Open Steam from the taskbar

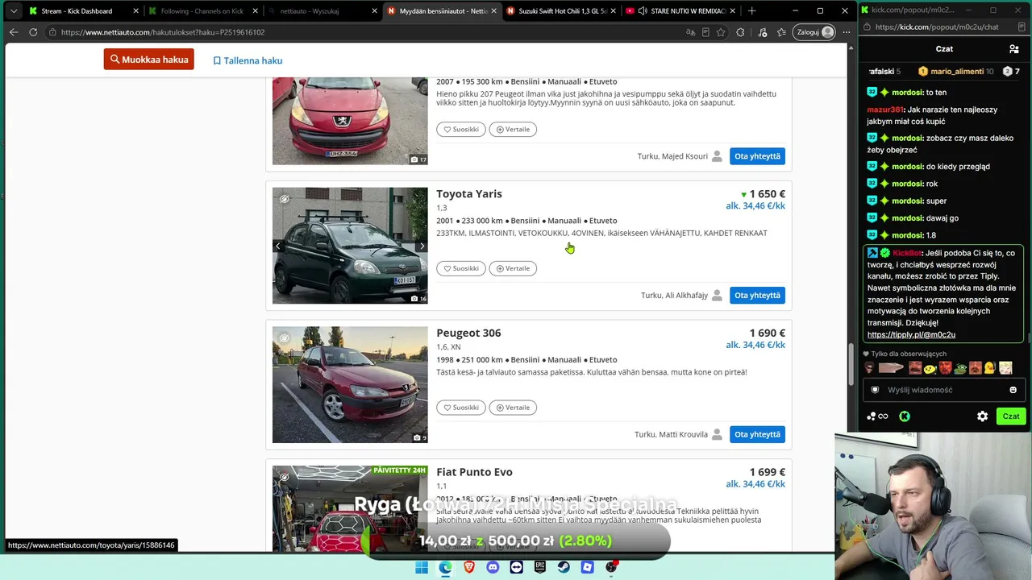(564, 567)
